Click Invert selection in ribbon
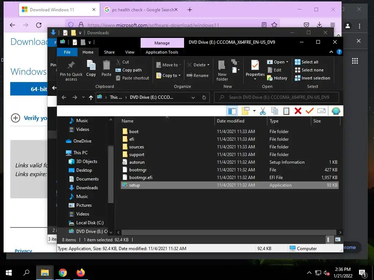The width and height of the screenshot is (374, 280). tap(313, 78)
